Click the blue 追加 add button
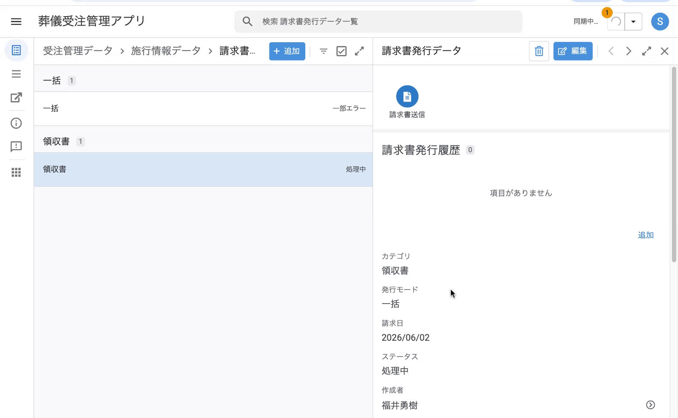678x418 pixels. (x=287, y=51)
